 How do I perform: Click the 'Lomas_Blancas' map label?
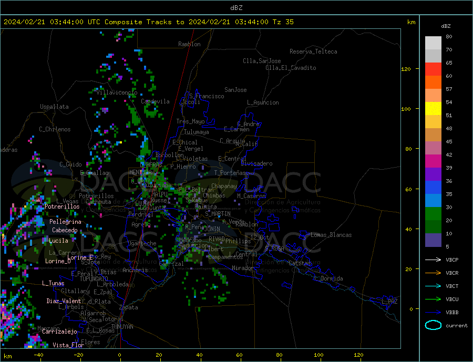coord(331,235)
